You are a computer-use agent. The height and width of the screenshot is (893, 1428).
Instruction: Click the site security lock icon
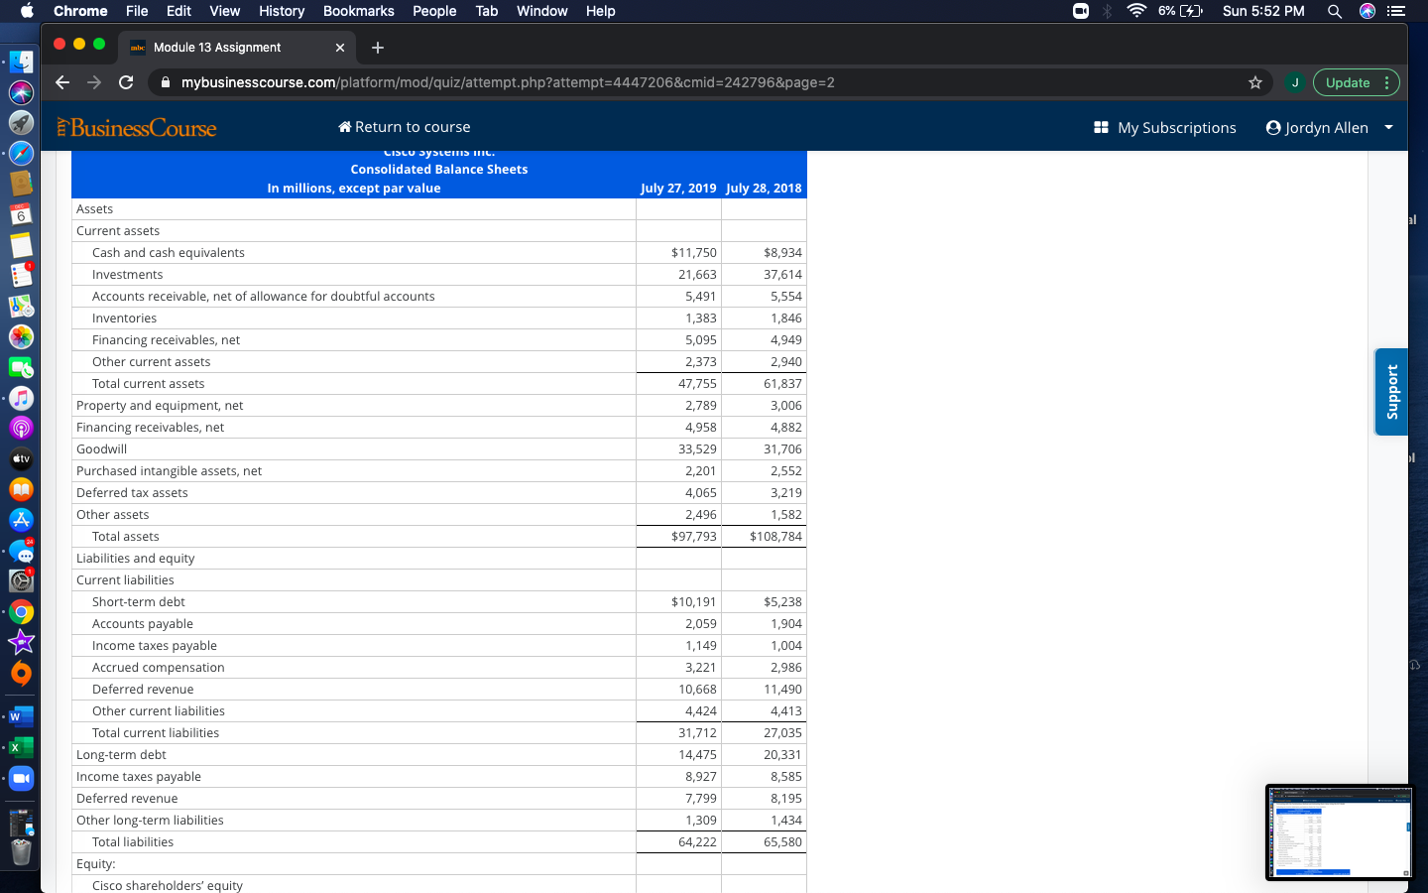pyautogui.click(x=165, y=82)
